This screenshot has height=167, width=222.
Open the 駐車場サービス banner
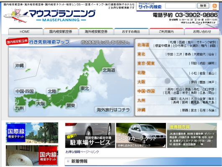pos(90,135)
